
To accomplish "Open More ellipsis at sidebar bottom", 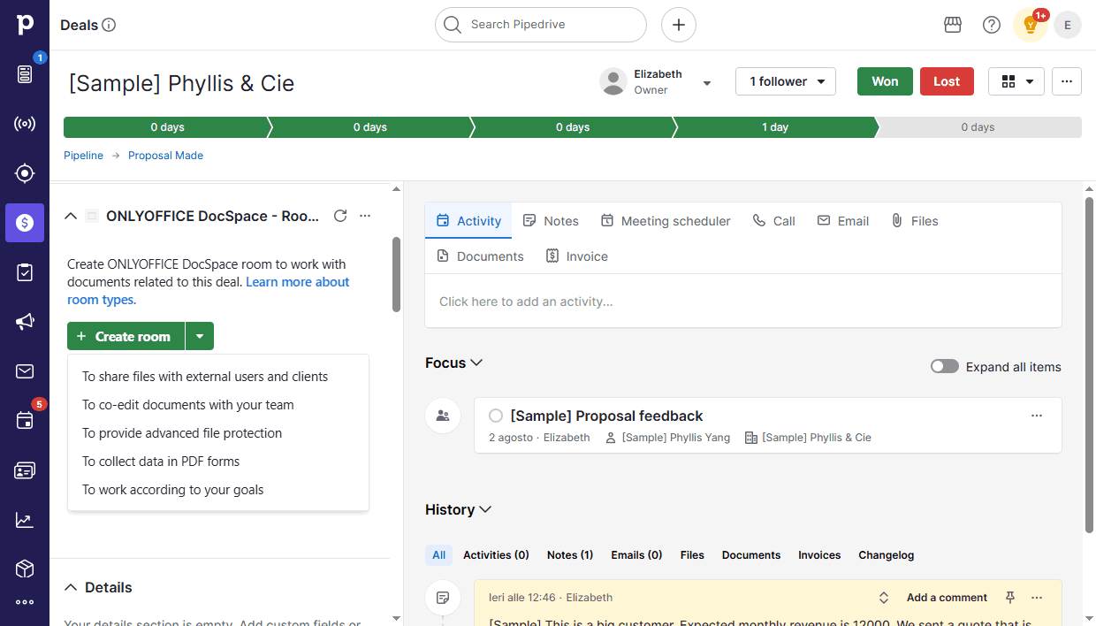I will (25, 602).
